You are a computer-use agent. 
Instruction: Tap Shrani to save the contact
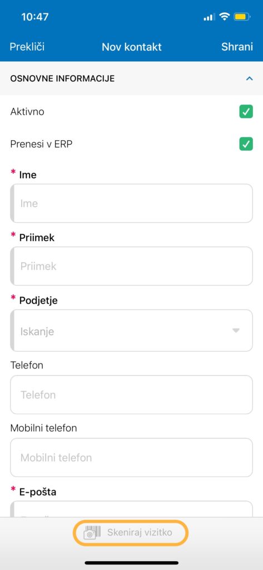[x=237, y=47]
